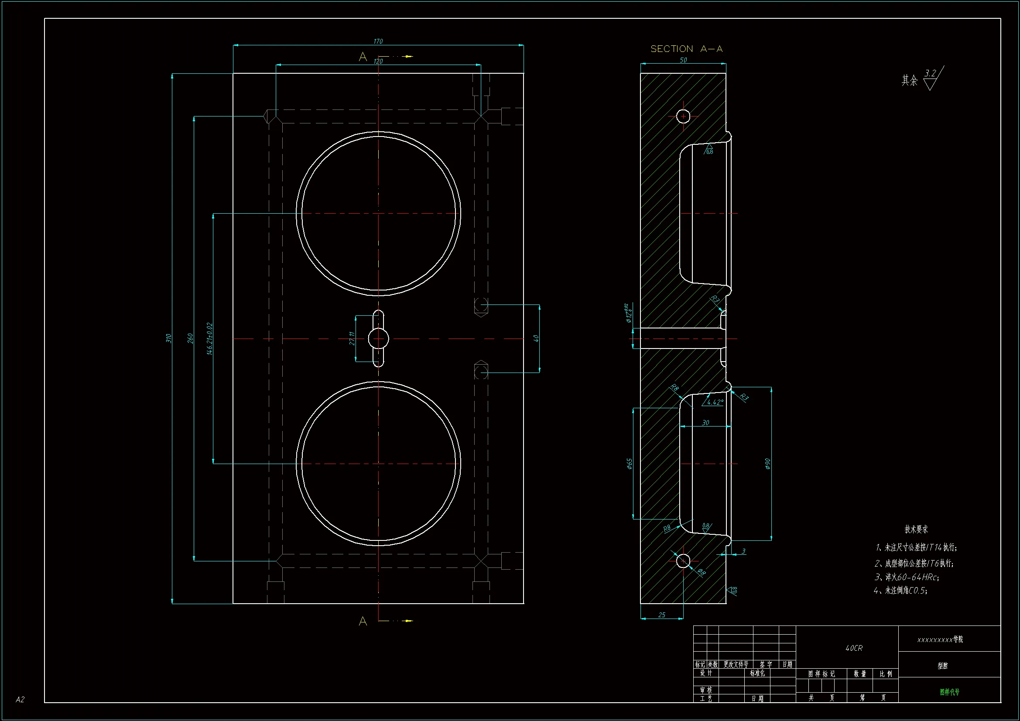
Task: Select the 170 width dimension text
Action: [x=378, y=41]
